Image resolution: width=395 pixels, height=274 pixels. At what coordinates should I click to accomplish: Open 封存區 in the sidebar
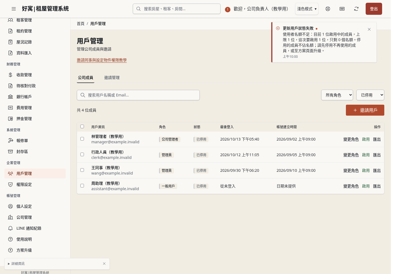point(35,152)
